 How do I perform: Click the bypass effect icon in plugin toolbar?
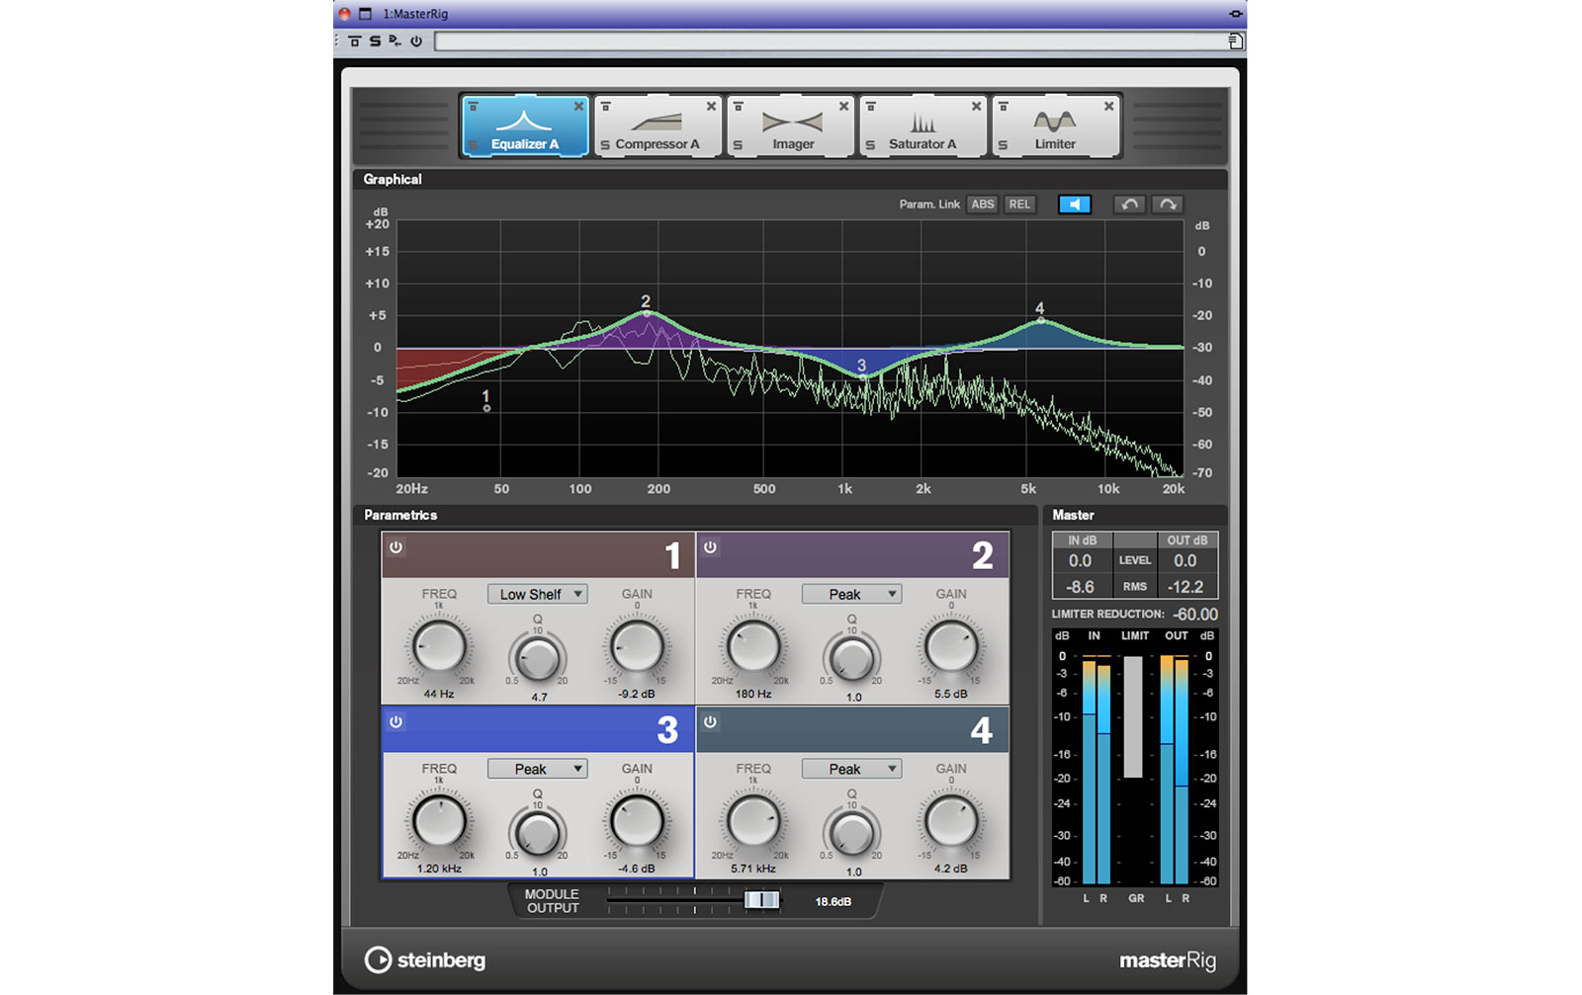tap(355, 41)
